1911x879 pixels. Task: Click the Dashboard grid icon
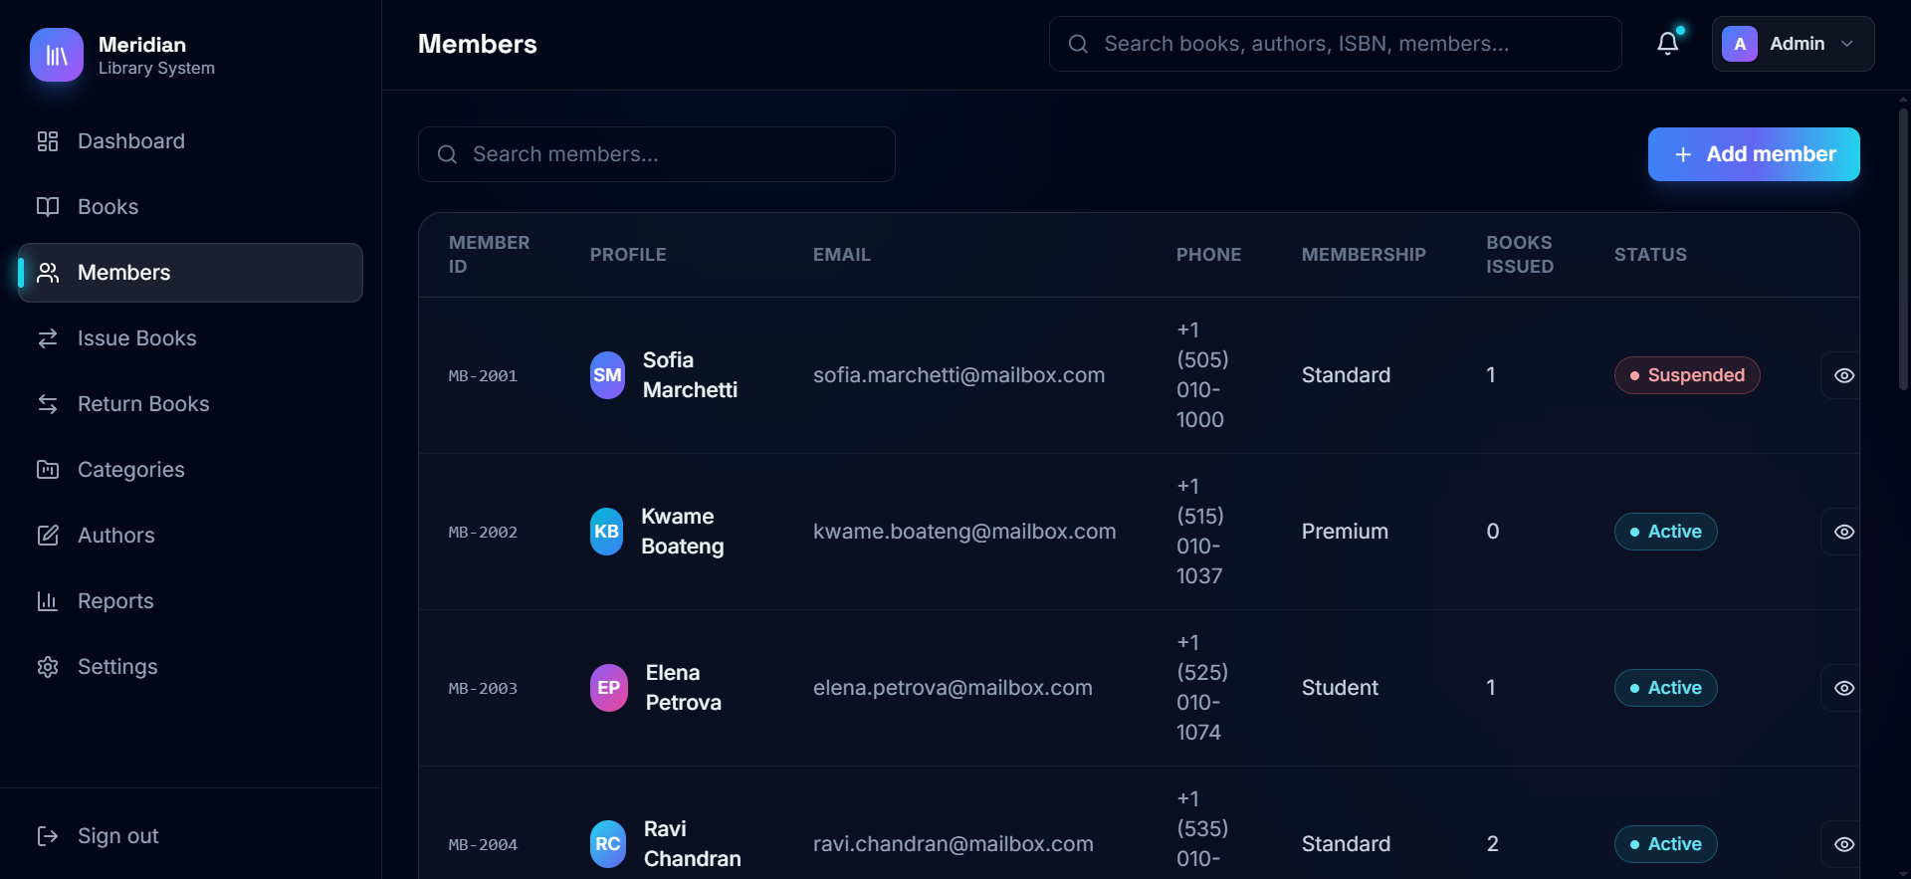tap(48, 141)
